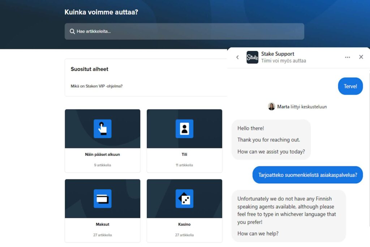This screenshot has height=247, width=370.
Task: Go back using chat back arrow
Action: 237,57
